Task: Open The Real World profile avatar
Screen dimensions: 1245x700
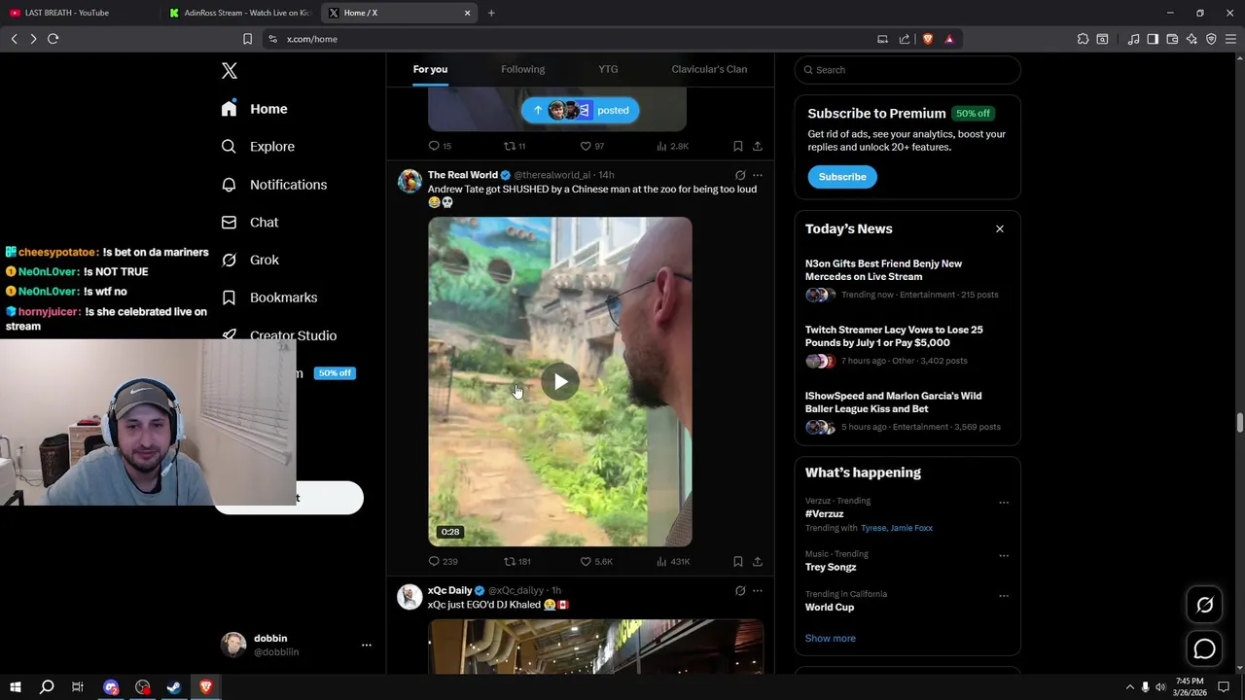Action: (409, 182)
